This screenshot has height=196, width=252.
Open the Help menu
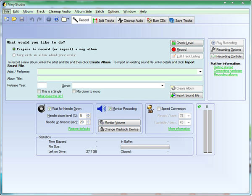[143, 12]
